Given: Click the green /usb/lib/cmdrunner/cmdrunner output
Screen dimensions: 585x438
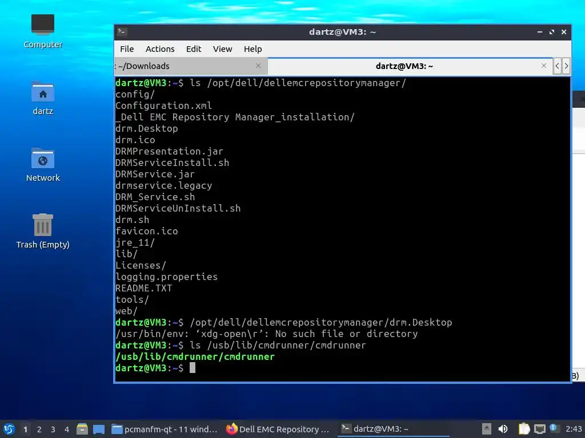Looking at the screenshot, I should (195, 356).
